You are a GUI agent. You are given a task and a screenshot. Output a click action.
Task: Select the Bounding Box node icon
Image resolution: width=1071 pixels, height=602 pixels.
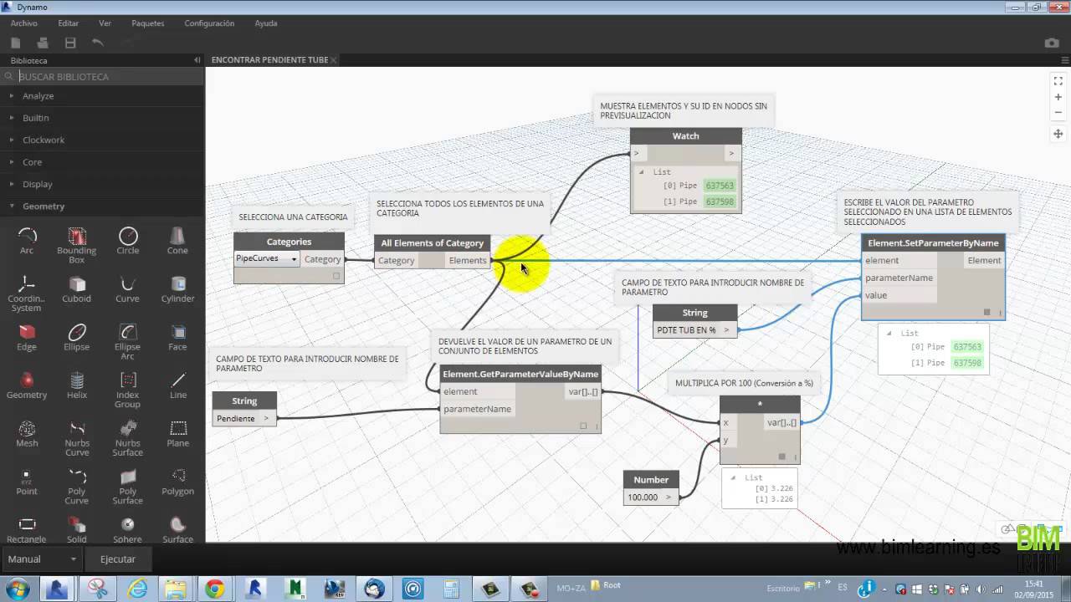tap(77, 236)
